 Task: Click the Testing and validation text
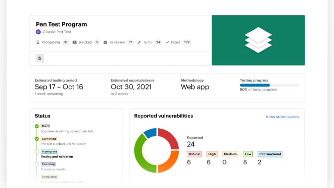click(57, 157)
